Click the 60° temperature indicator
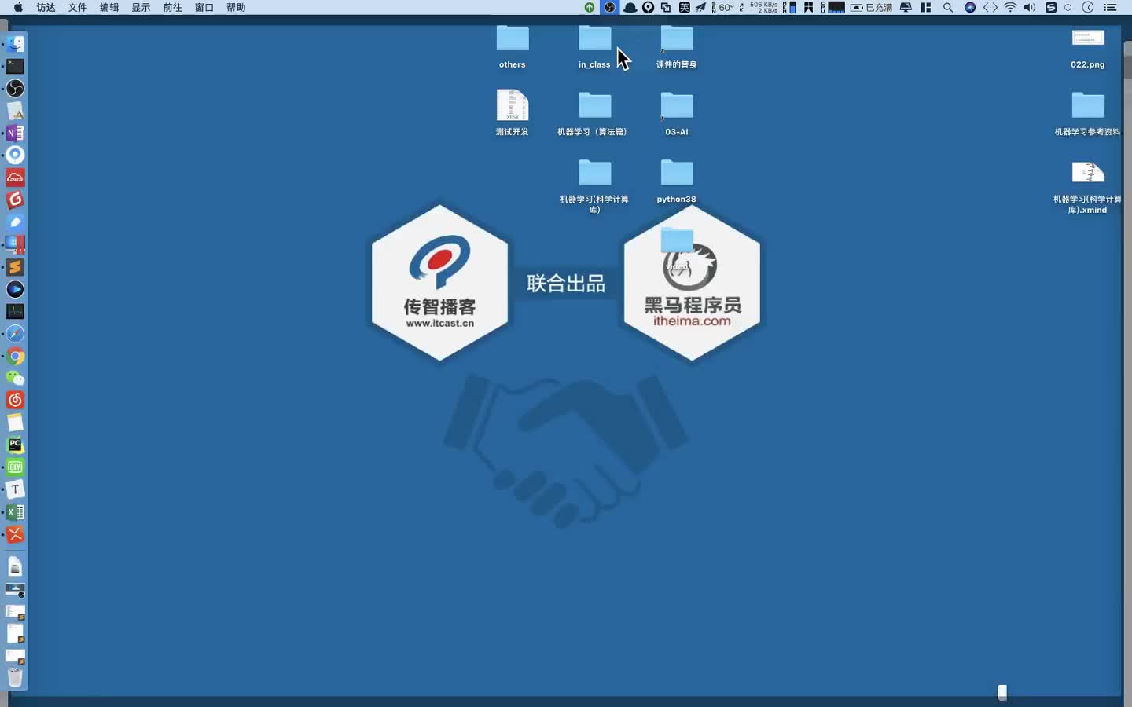Screen dimensions: 1132x707 [726, 7]
